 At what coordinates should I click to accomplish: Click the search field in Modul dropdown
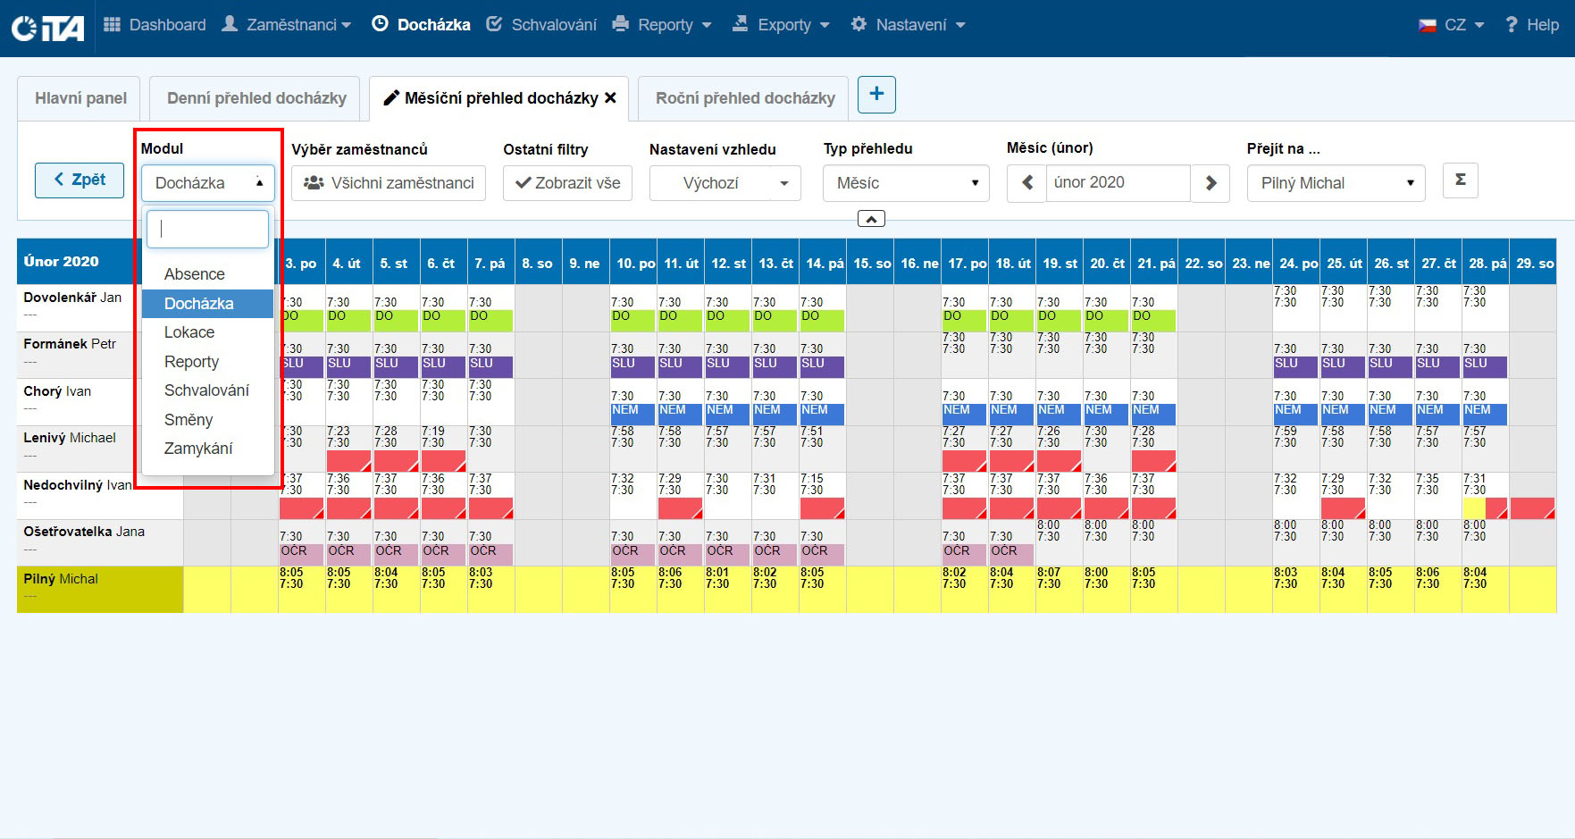coord(207,230)
